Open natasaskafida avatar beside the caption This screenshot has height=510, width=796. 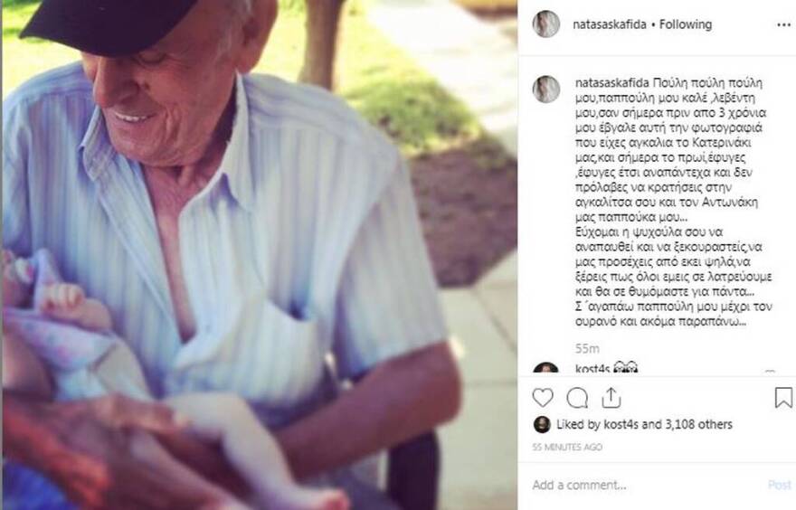546,90
